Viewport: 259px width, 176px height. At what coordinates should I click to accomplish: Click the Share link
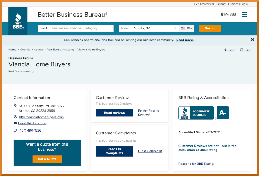231,50
